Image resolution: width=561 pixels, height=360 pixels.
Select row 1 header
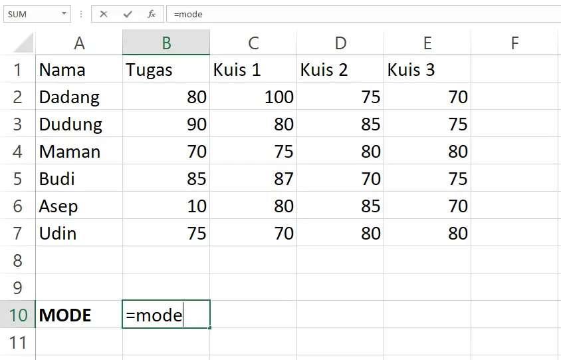click(x=17, y=69)
